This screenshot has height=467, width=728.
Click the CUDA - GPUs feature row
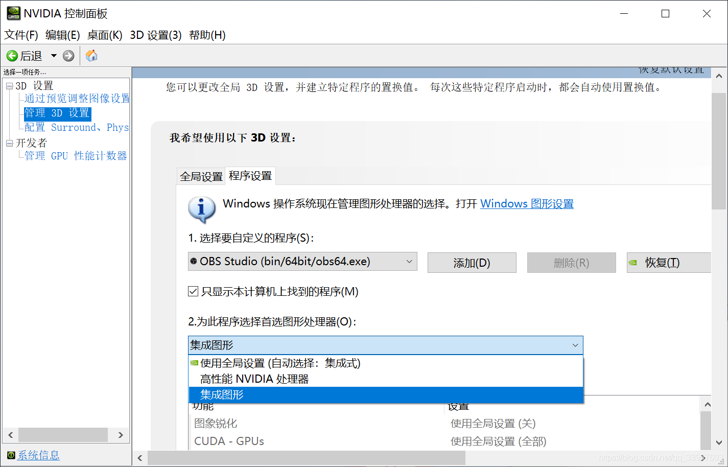pyautogui.click(x=229, y=441)
